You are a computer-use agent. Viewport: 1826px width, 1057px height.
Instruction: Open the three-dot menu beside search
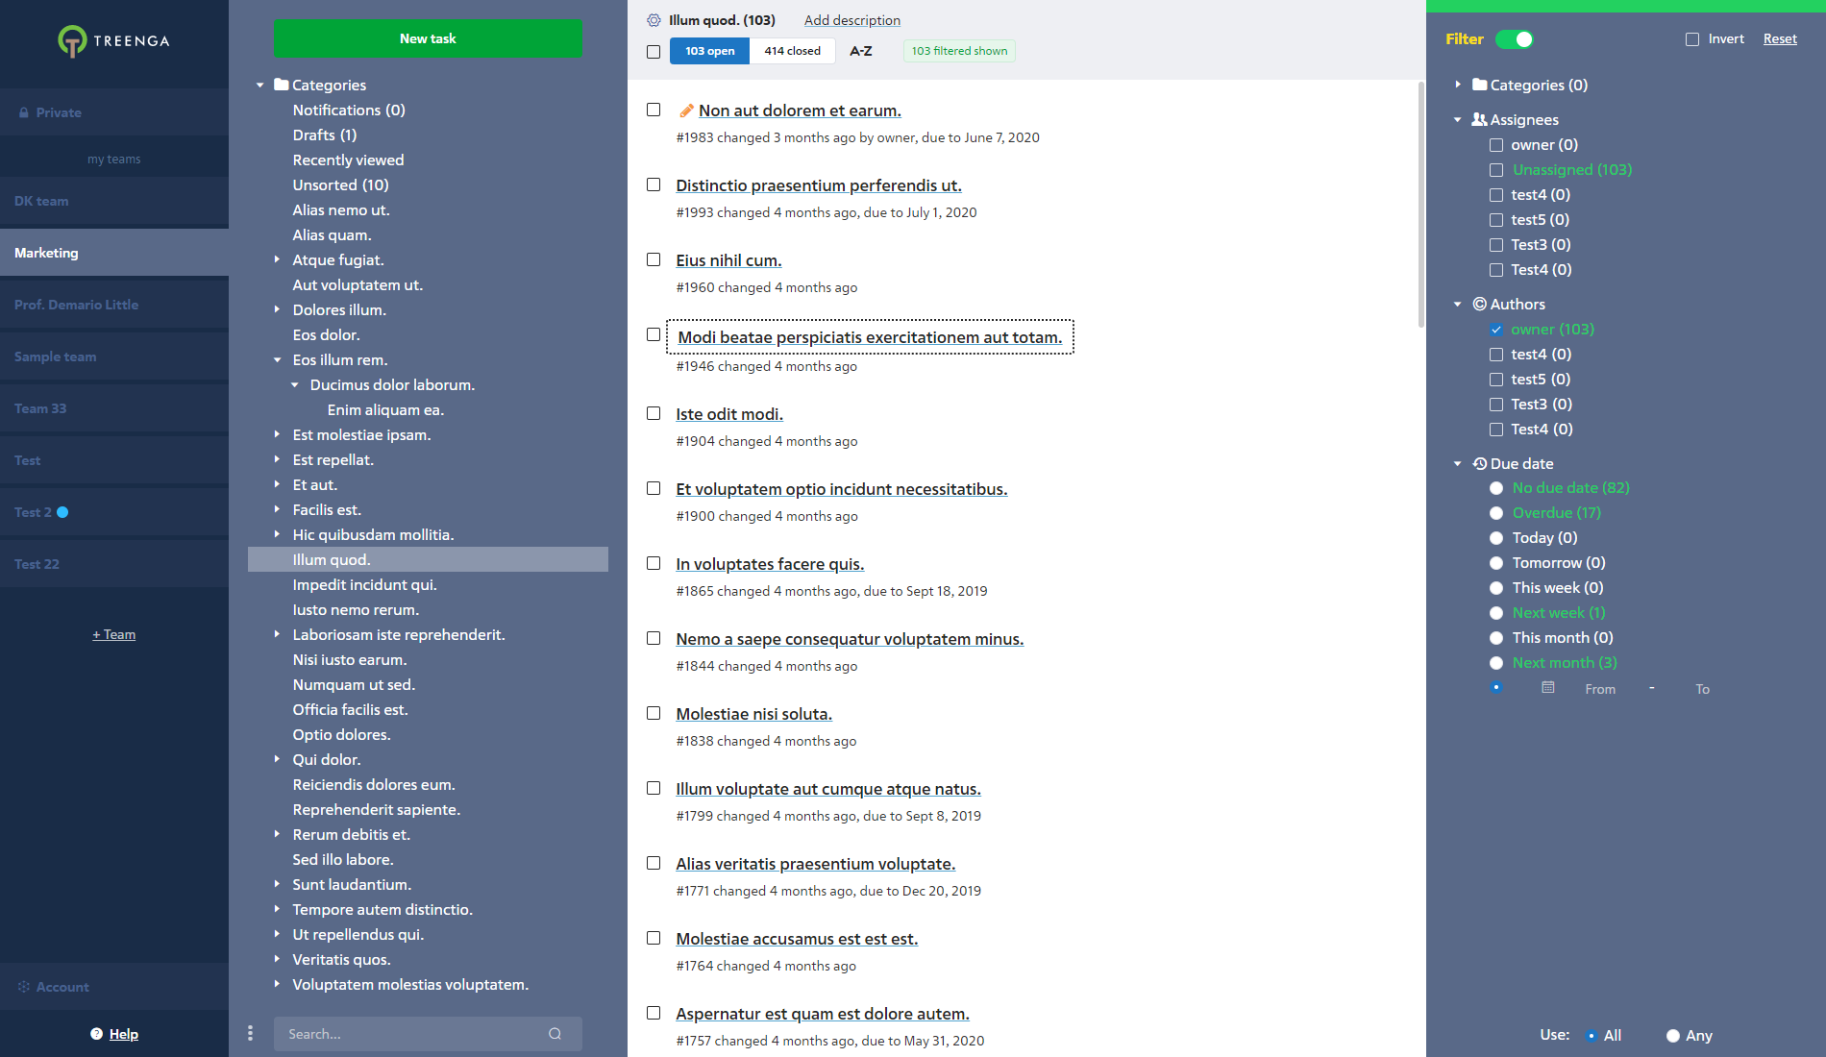[250, 1033]
